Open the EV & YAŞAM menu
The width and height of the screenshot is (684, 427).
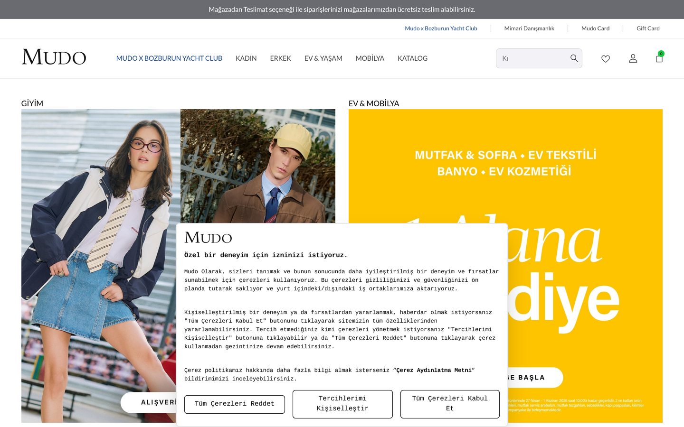323,58
